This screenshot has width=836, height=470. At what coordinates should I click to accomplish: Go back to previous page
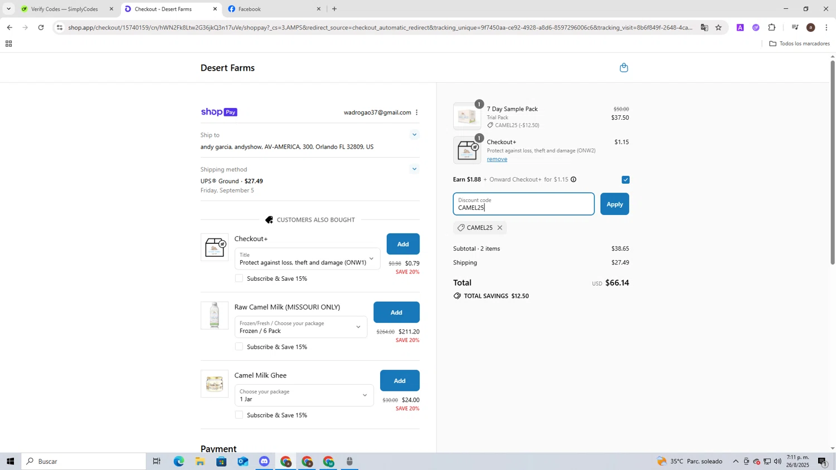point(9,27)
